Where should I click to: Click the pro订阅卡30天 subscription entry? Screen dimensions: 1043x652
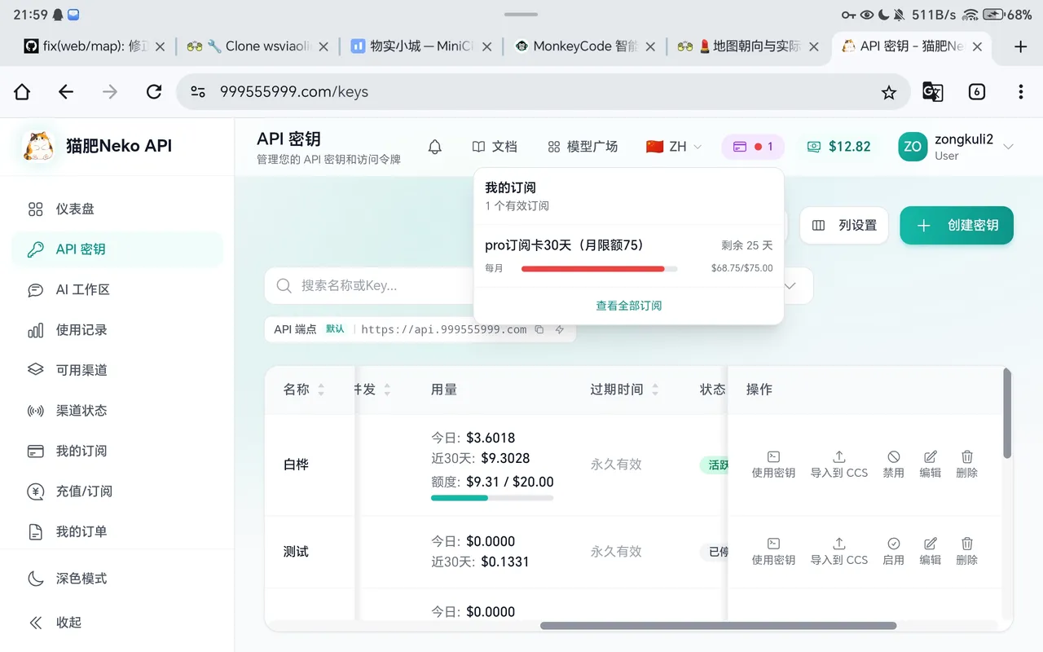tap(628, 256)
